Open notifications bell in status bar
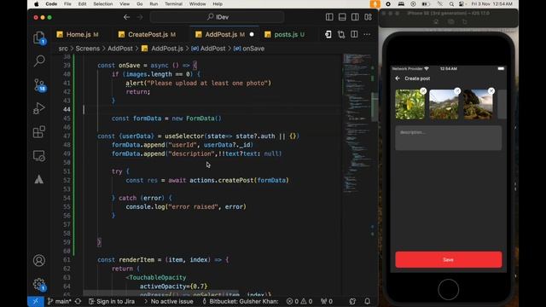This screenshot has width=546, height=307. point(368,301)
